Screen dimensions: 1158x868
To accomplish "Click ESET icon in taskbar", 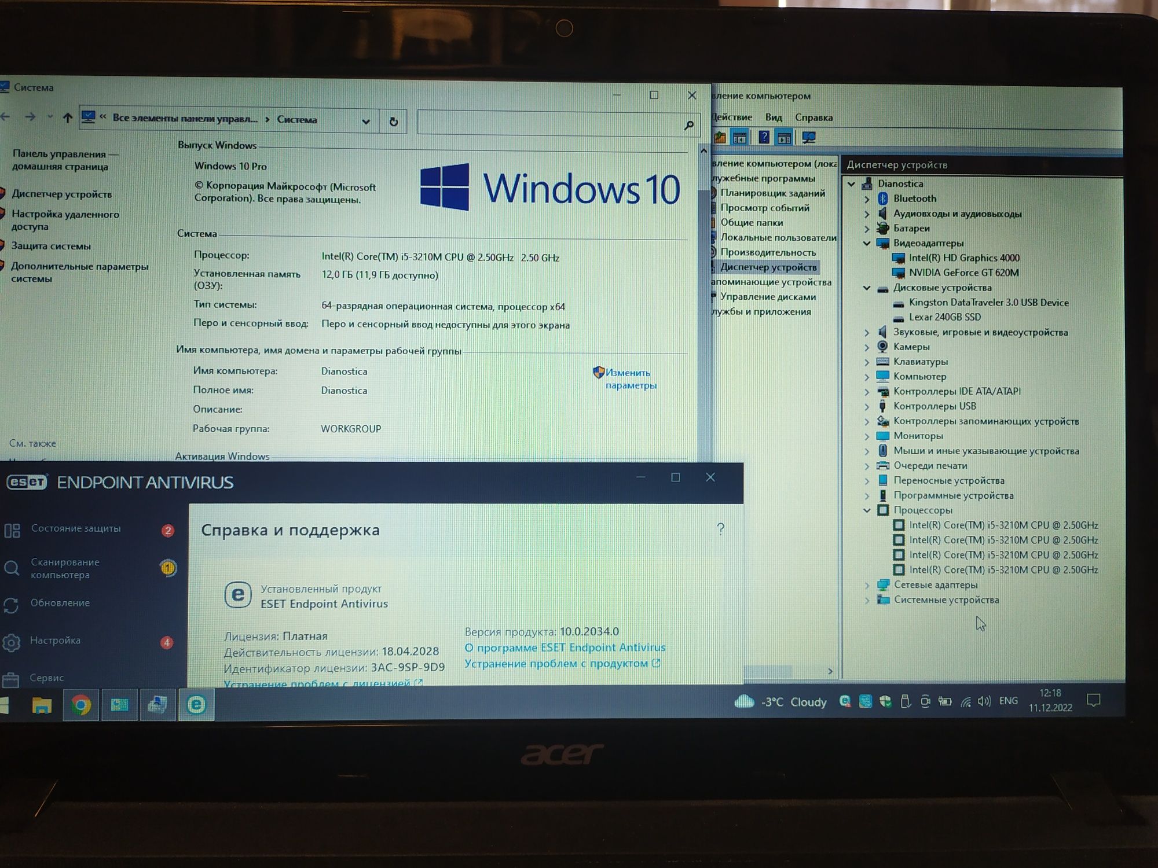I will click(196, 705).
